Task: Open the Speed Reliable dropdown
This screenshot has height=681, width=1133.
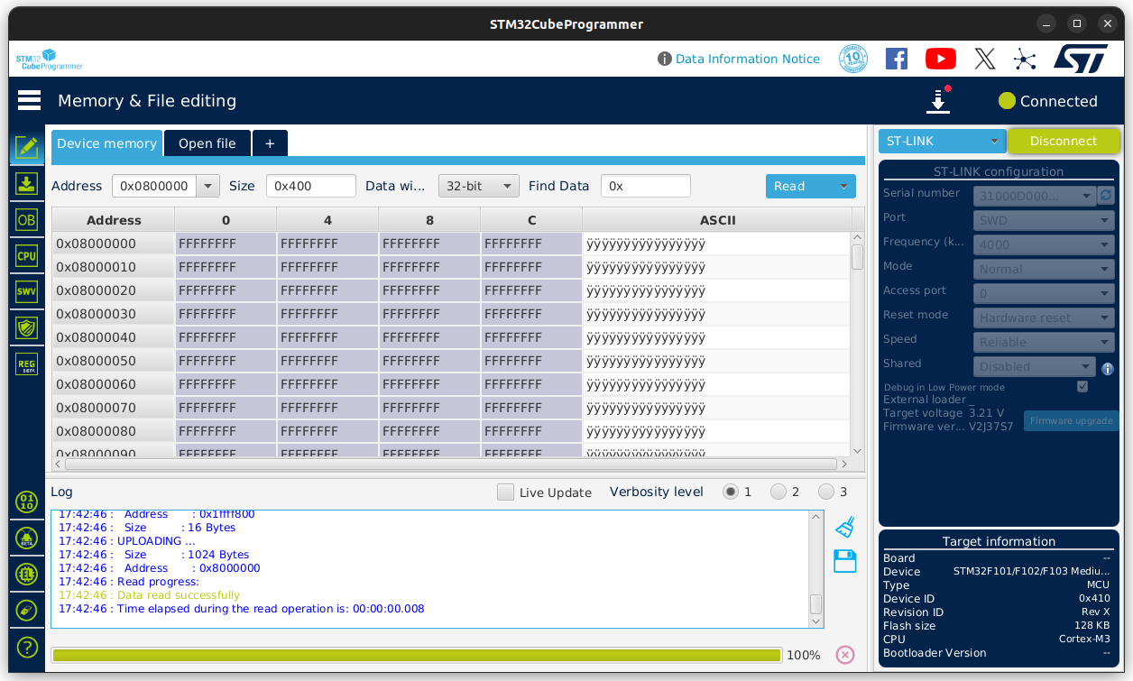Action: (x=1044, y=342)
